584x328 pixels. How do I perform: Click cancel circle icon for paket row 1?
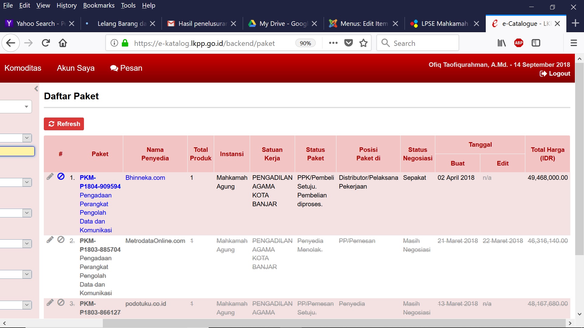tap(61, 176)
